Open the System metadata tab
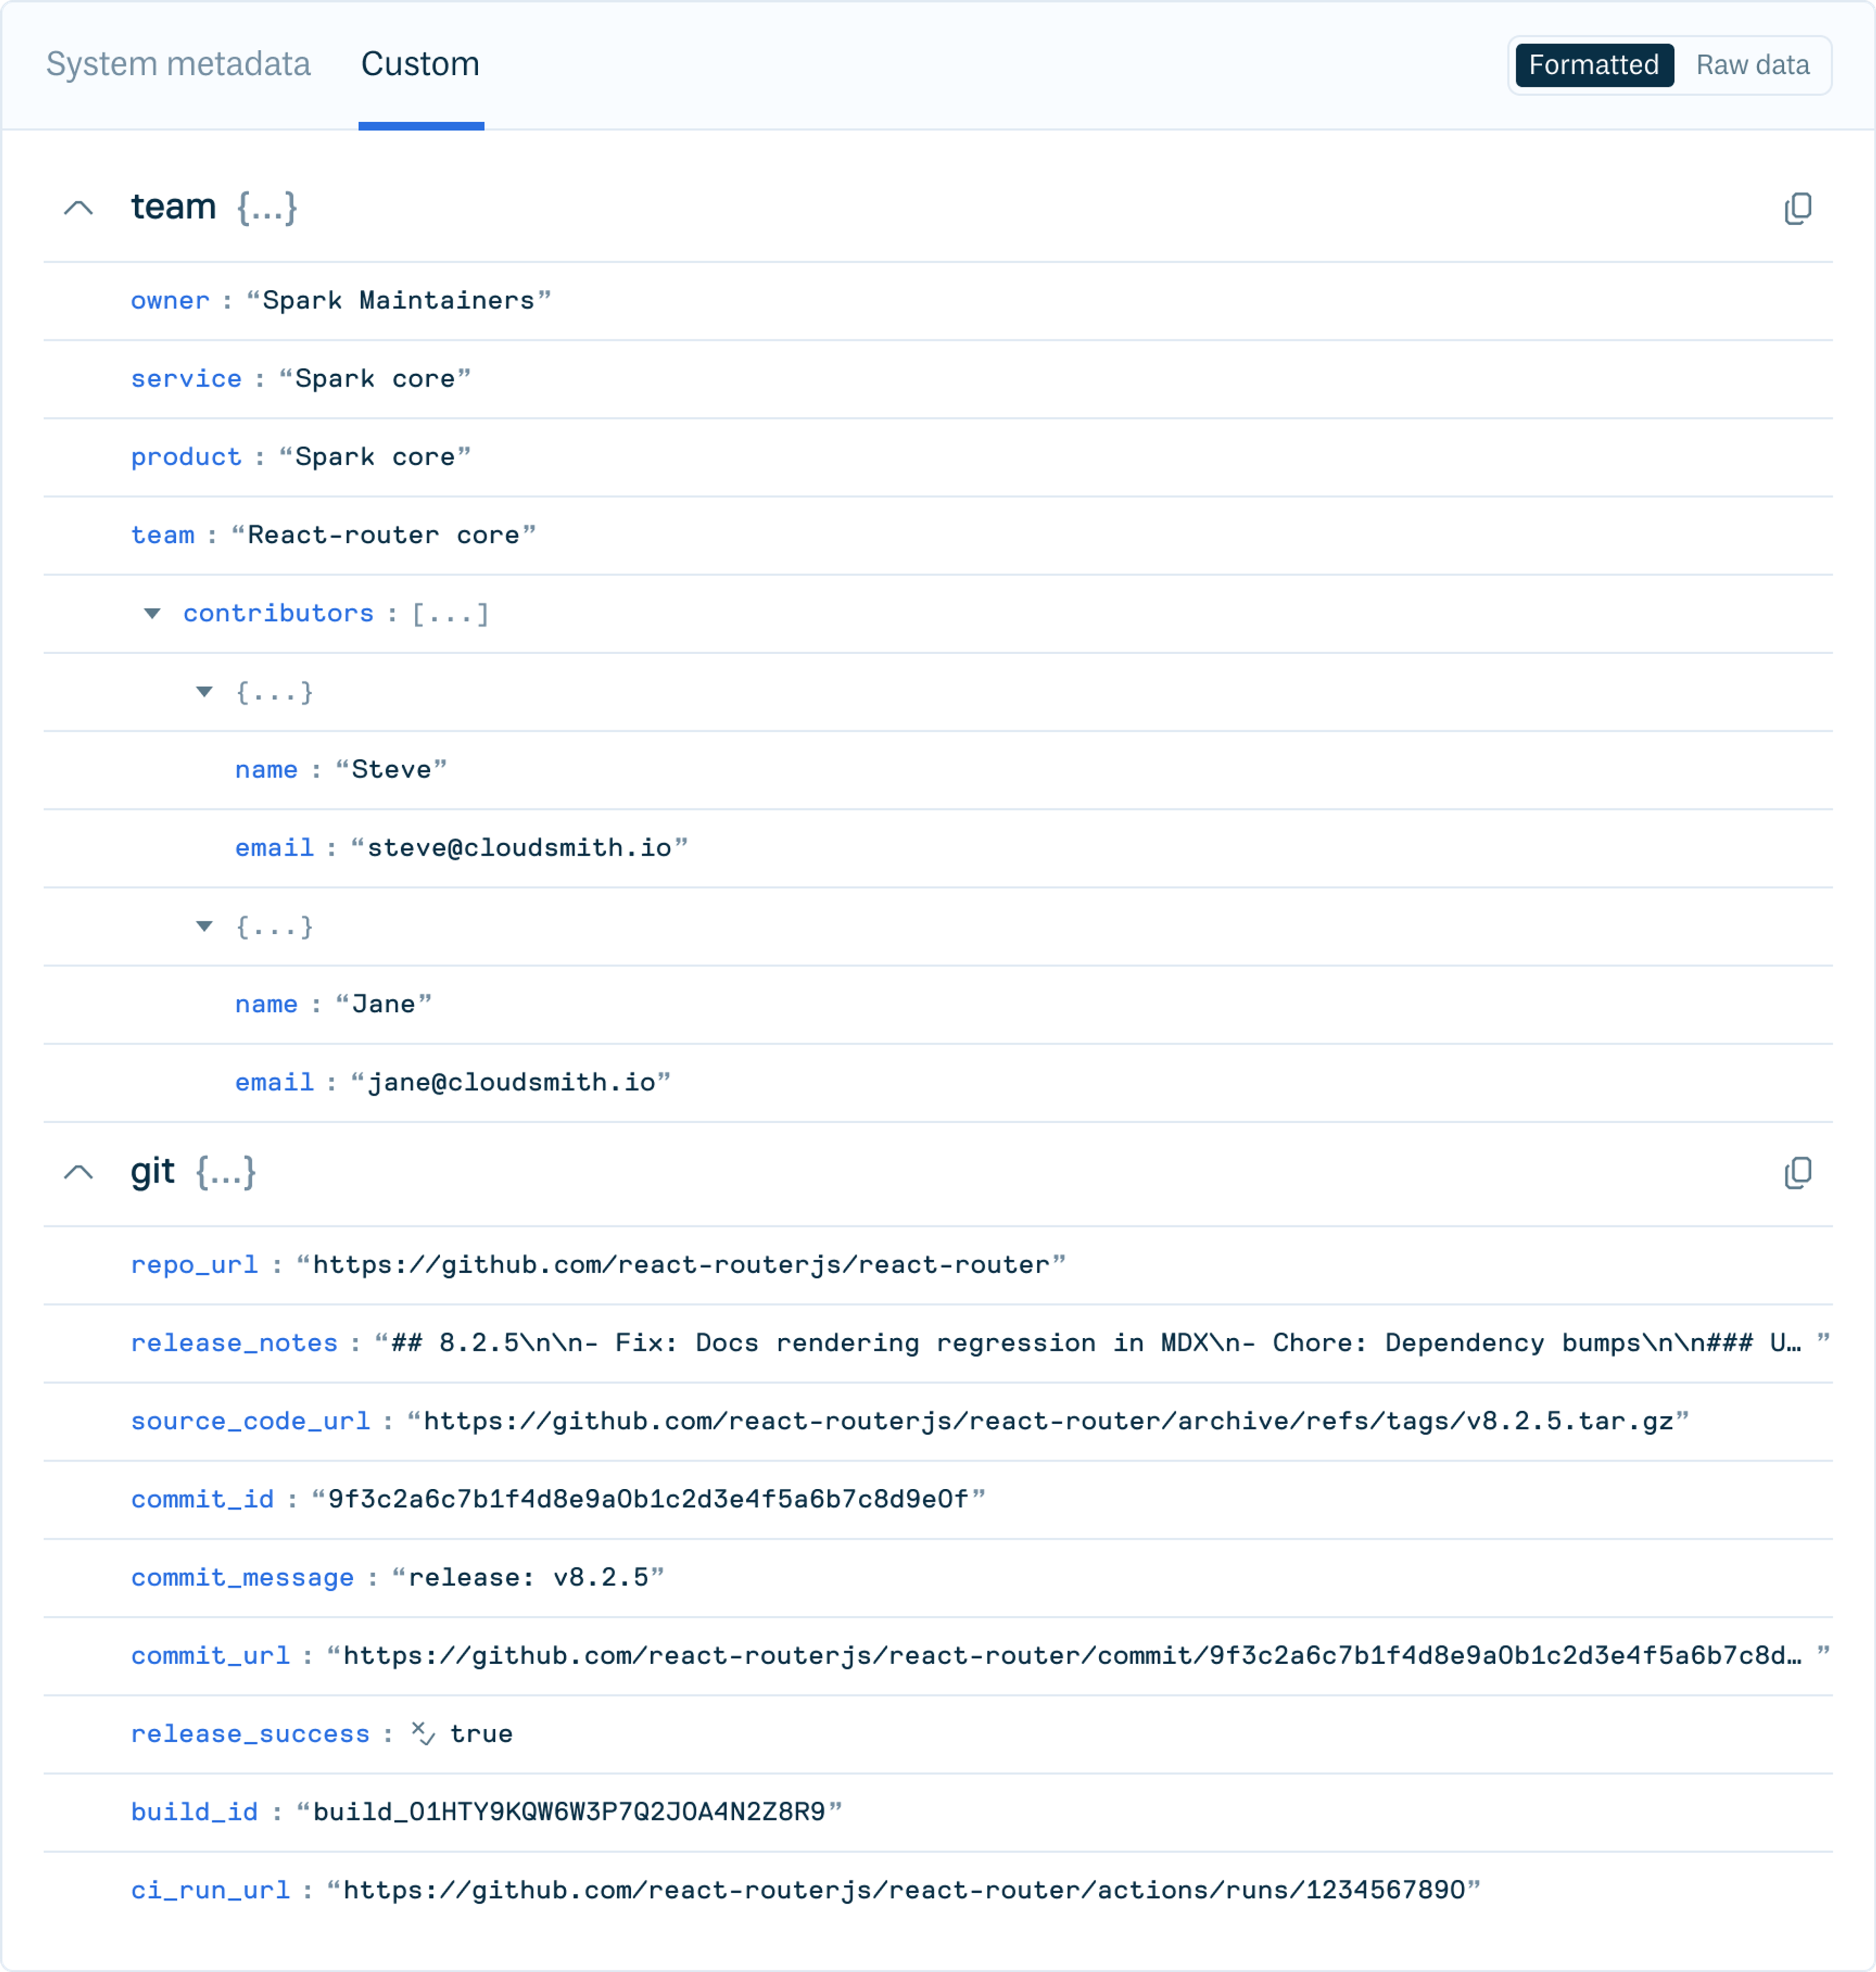Screen dimensions: 1876x1972 click(x=178, y=64)
